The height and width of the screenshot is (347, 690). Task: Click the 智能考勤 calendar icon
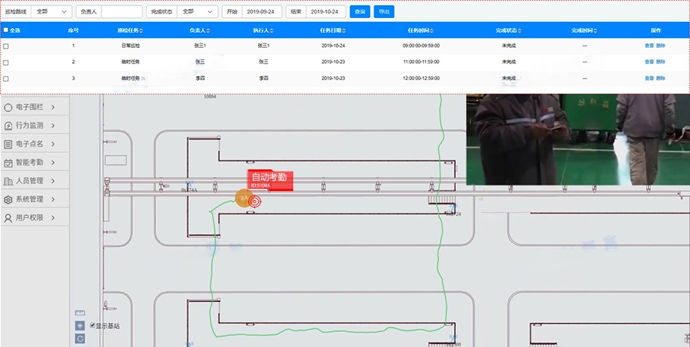coord(8,162)
